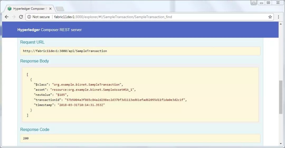
Task: Click the "newValue": "$105" line
Action: coord(51,95)
